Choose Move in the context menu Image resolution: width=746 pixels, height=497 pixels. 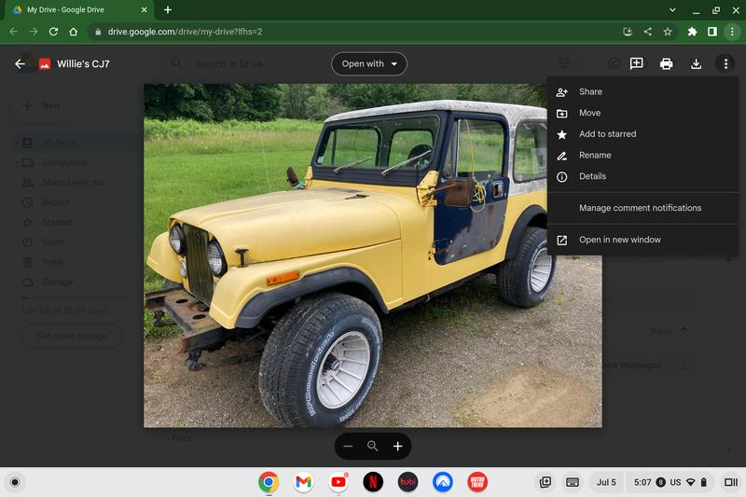(x=589, y=113)
